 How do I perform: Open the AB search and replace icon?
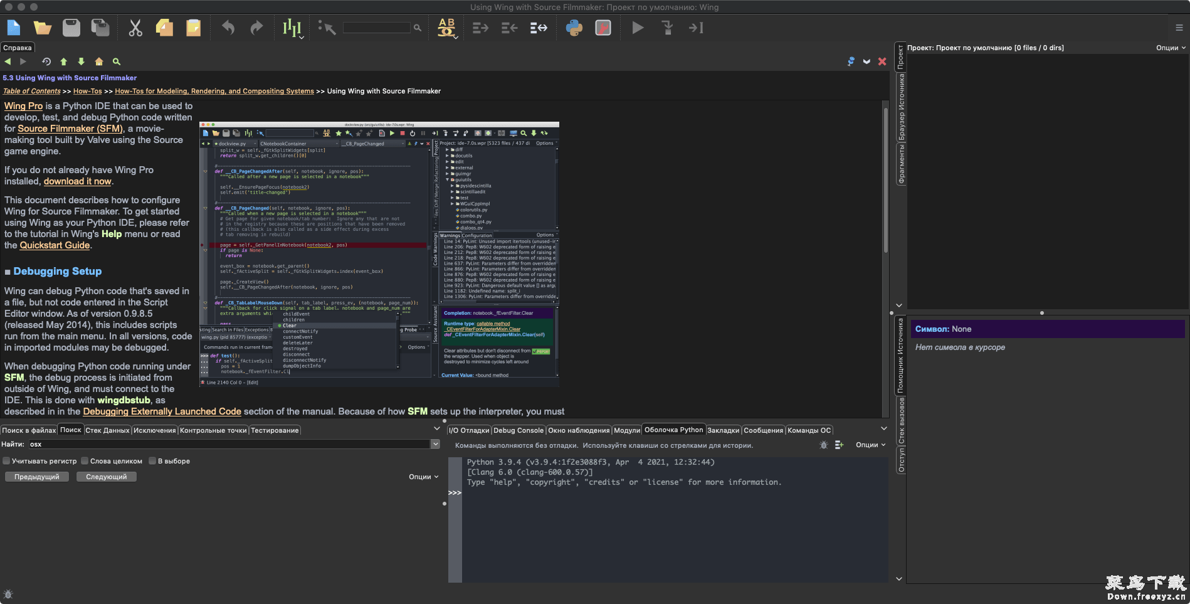[446, 28]
